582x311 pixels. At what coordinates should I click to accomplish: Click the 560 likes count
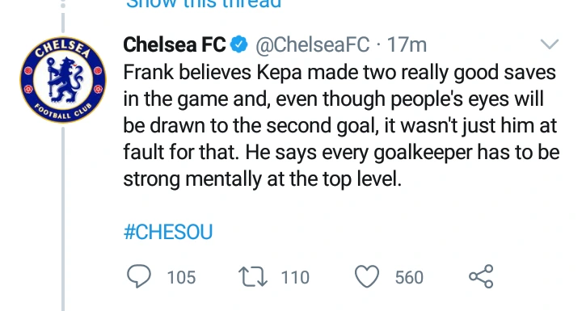pos(409,277)
